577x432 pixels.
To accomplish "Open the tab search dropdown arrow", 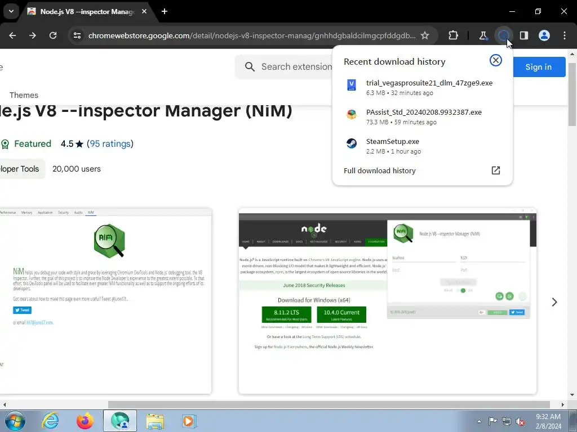I will [11, 11].
